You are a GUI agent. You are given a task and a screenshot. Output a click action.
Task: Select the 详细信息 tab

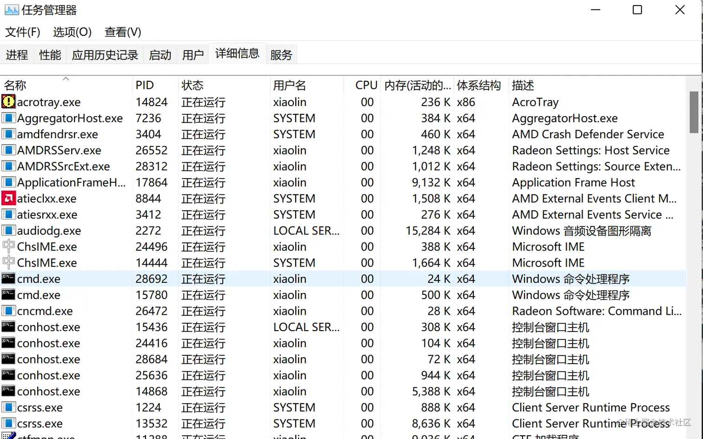237,53
